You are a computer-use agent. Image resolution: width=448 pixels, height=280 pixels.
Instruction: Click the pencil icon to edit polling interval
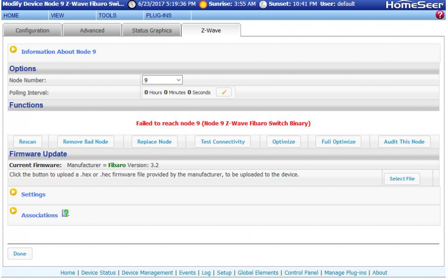(x=224, y=92)
